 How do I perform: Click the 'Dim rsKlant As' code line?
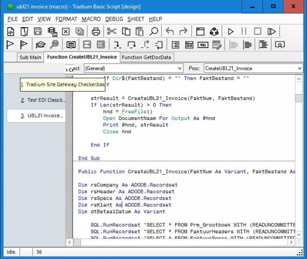coord(124,205)
